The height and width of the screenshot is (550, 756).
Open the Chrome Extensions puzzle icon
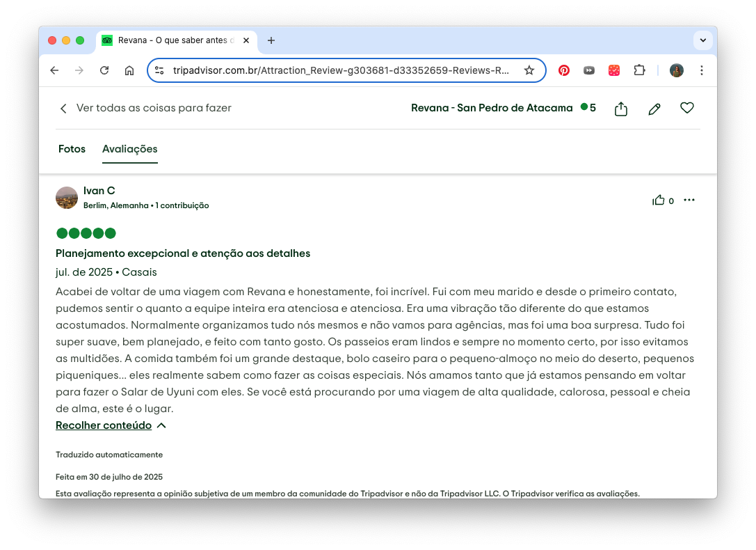pyautogui.click(x=638, y=70)
